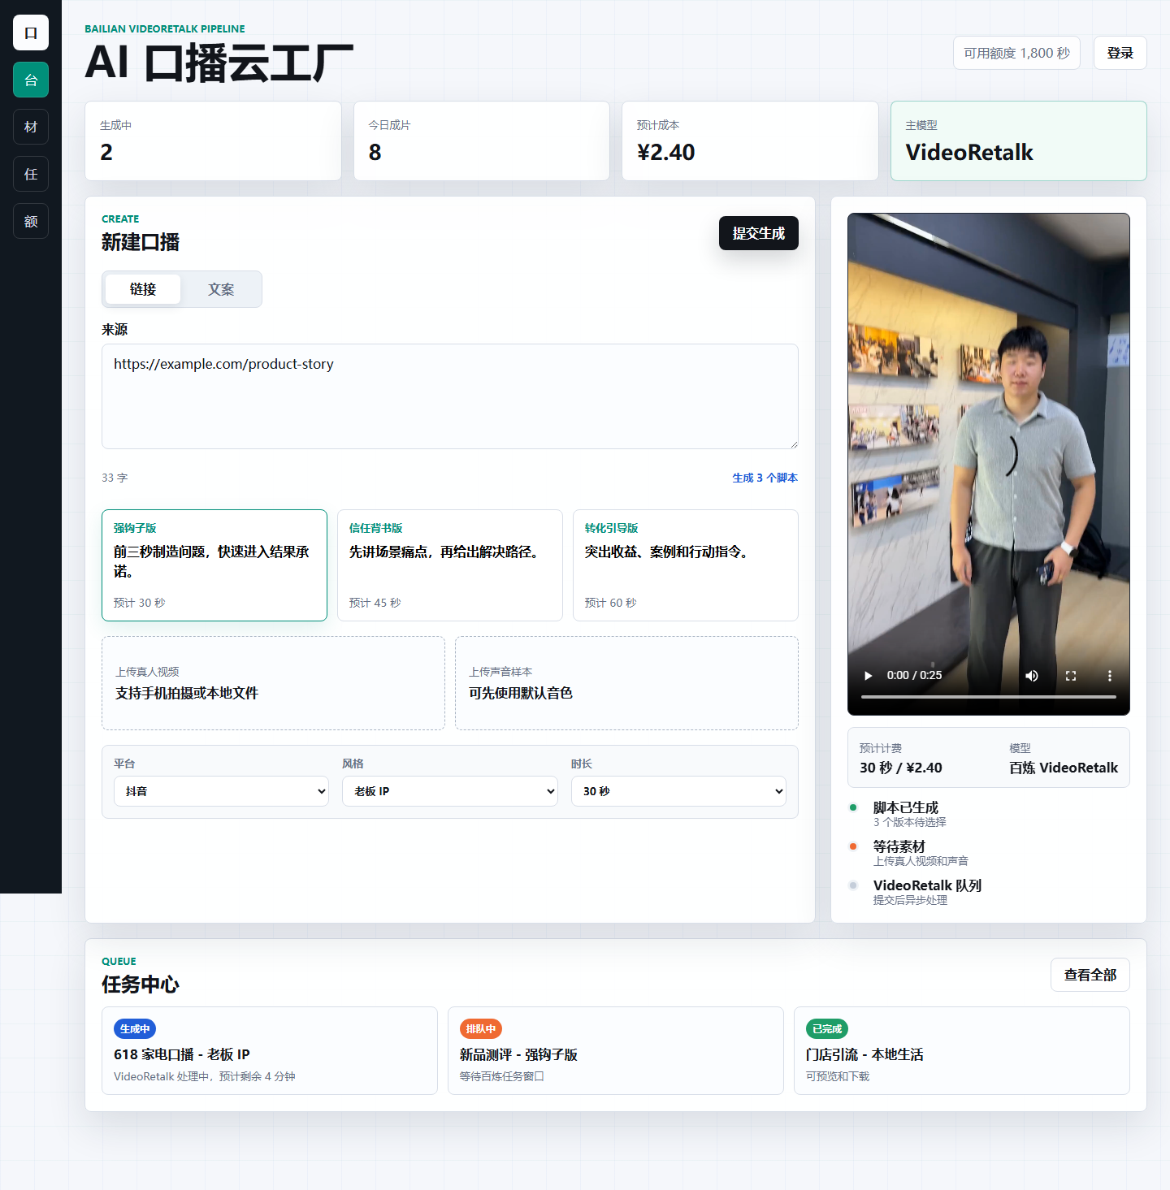1170x1190 pixels.
Task: Select the 信任背书版 script card
Action: tap(450, 565)
